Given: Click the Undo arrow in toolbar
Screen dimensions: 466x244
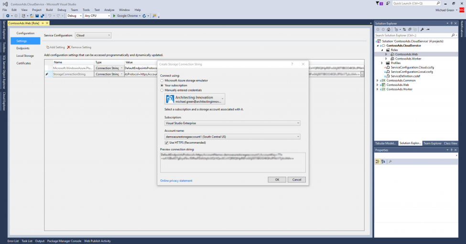Looking at the screenshot, I should point(50,16).
